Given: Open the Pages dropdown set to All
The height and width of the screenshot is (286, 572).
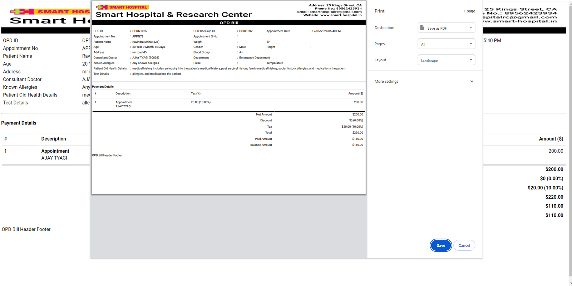Looking at the screenshot, I should (x=446, y=44).
